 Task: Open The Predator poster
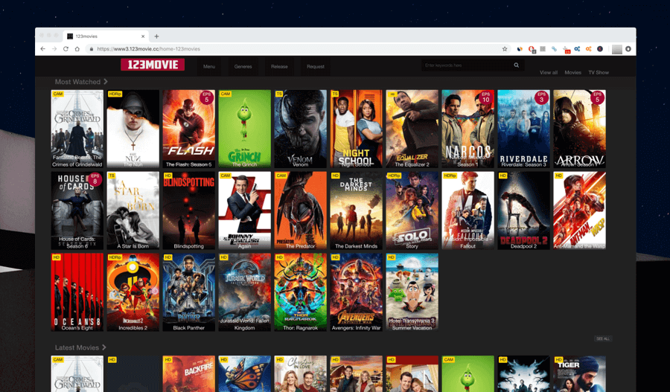[x=301, y=211]
